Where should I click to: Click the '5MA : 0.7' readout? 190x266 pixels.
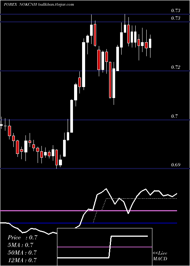(21, 245)
